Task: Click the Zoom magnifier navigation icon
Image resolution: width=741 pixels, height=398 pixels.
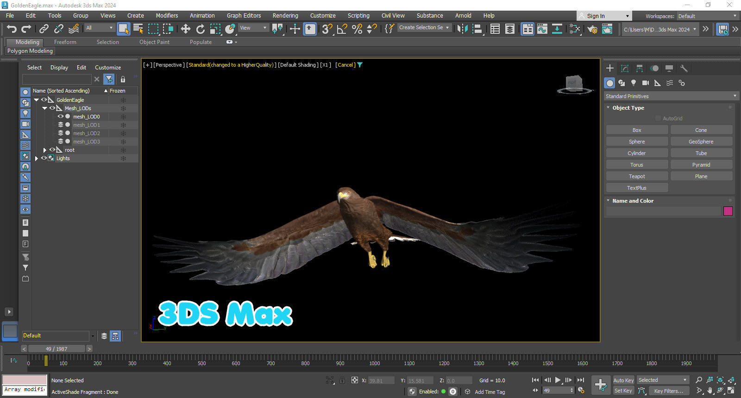Action: point(699,380)
